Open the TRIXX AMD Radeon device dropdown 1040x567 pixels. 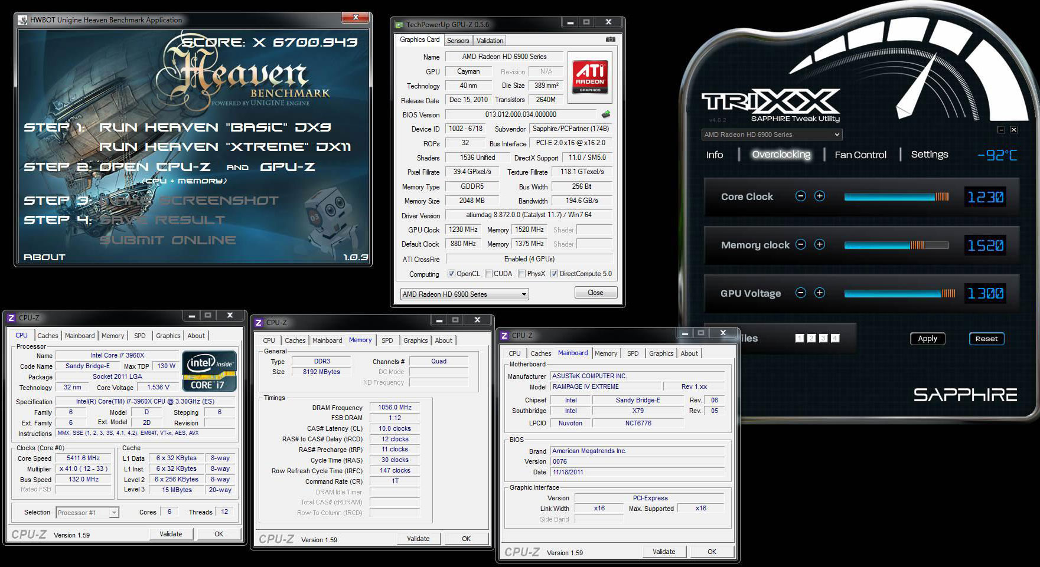(x=772, y=135)
